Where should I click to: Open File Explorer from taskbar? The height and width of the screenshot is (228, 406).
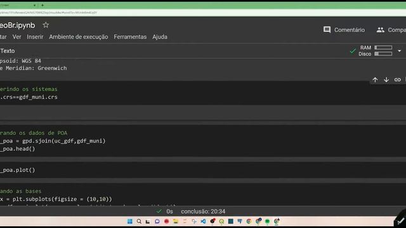176,221
